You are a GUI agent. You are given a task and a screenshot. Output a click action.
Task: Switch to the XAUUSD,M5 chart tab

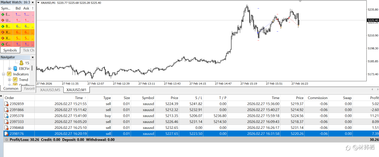[50, 90]
